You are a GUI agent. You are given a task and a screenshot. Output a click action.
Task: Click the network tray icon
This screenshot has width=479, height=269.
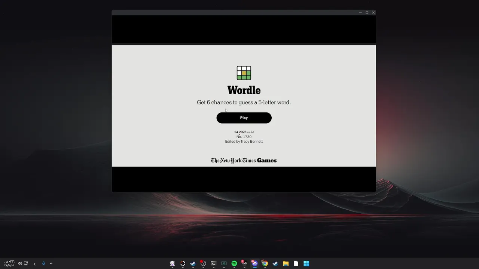(x=26, y=263)
